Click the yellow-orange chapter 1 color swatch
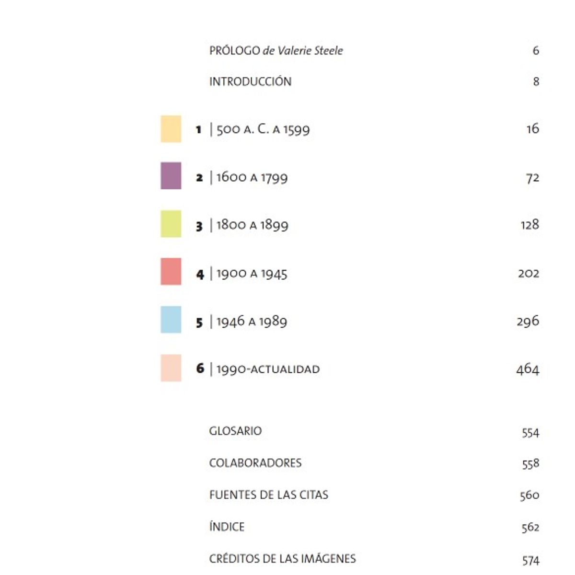575x575 pixels. tap(171, 129)
